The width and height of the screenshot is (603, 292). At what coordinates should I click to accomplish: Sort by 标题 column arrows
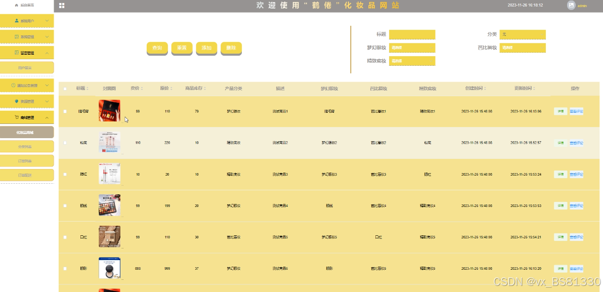click(x=88, y=89)
